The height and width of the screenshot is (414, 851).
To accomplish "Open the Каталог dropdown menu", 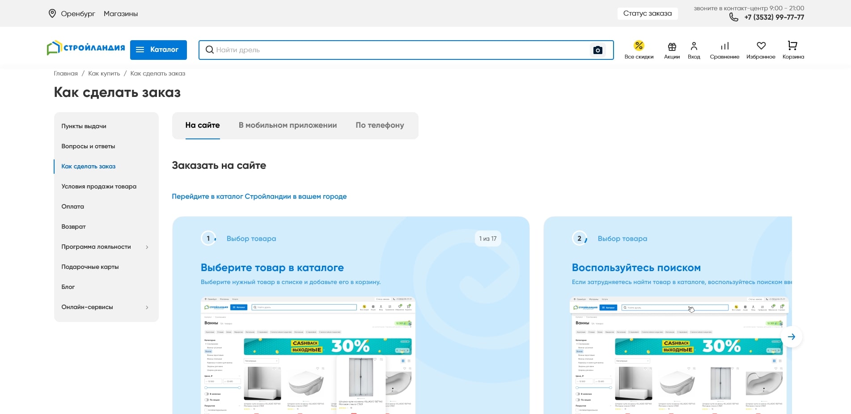I will point(158,50).
